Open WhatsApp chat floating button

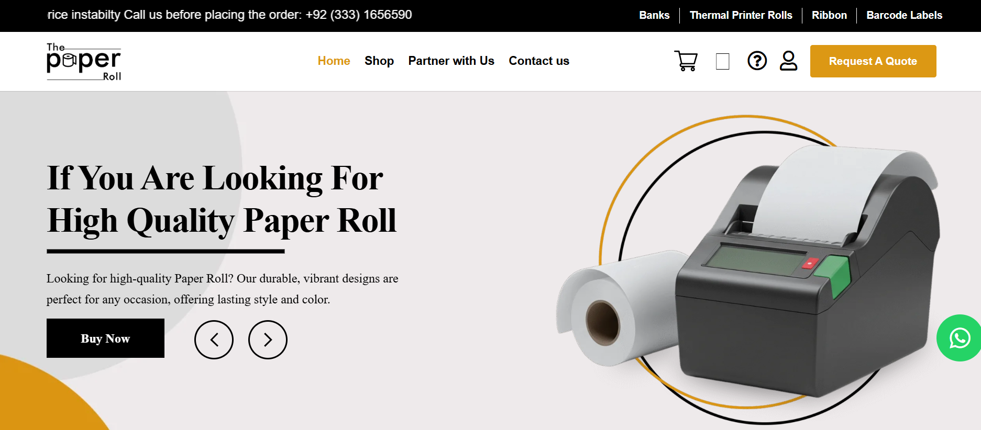pos(959,338)
